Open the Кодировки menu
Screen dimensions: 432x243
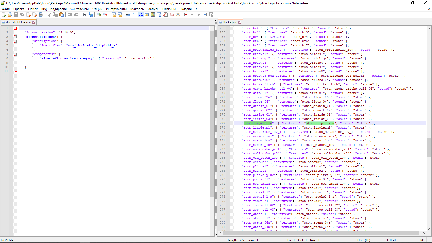(58, 9)
